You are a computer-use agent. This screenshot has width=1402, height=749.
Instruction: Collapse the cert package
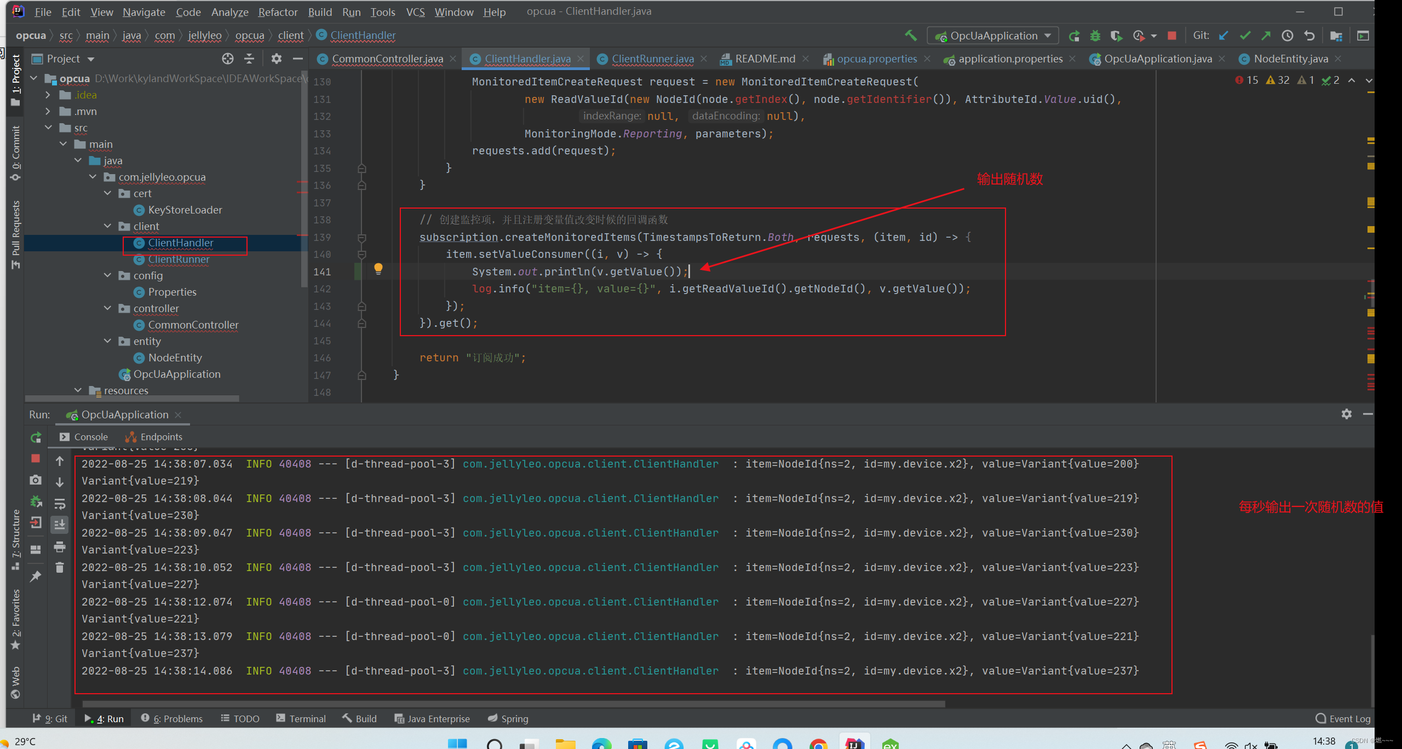click(108, 193)
